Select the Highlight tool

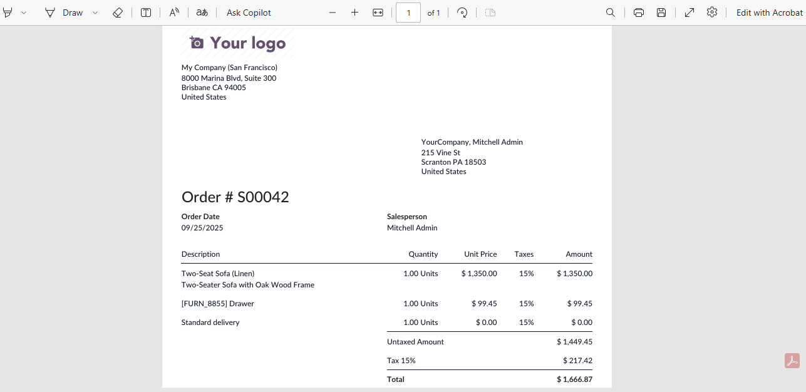click(x=8, y=13)
